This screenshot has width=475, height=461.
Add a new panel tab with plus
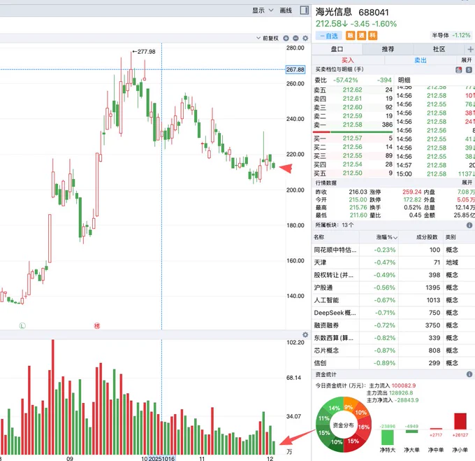(470, 49)
